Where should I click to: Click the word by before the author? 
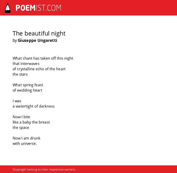pyautogui.click(x=15, y=41)
